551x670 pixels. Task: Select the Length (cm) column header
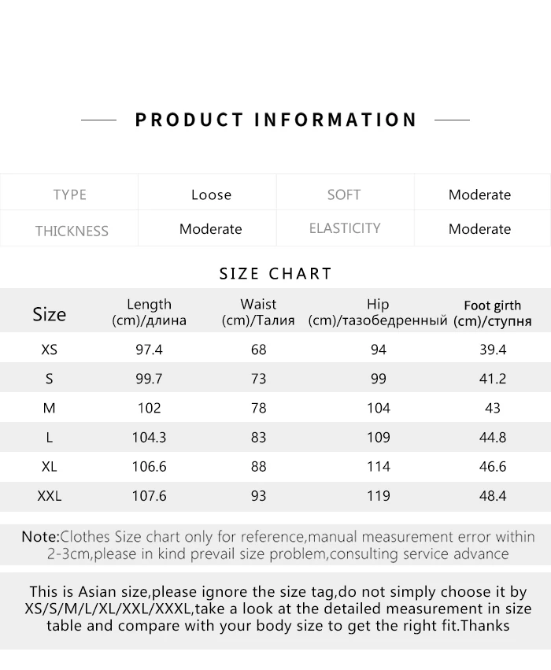(x=149, y=313)
